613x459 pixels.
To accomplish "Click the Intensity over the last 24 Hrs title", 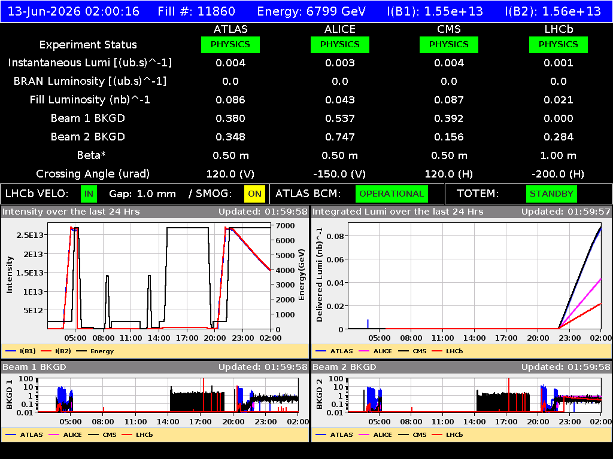I will point(71,212).
